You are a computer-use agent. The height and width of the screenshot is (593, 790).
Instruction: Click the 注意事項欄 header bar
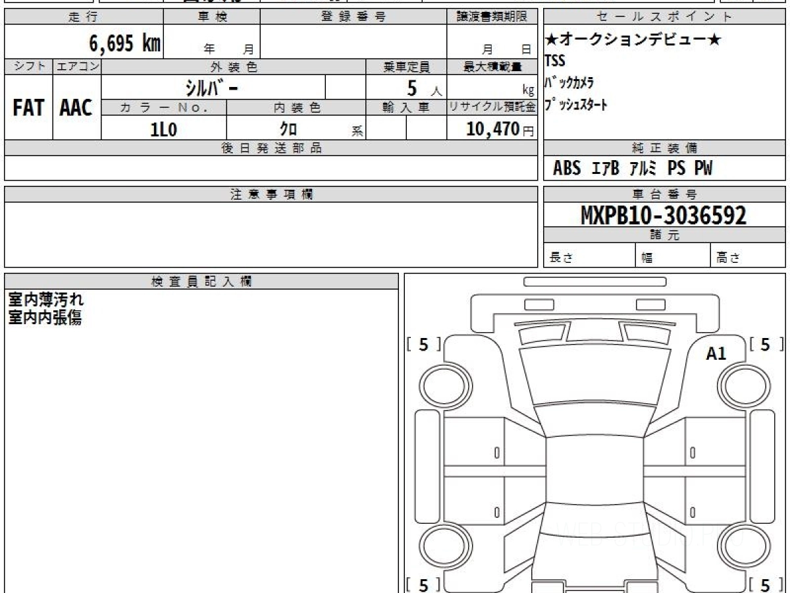(x=271, y=194)
